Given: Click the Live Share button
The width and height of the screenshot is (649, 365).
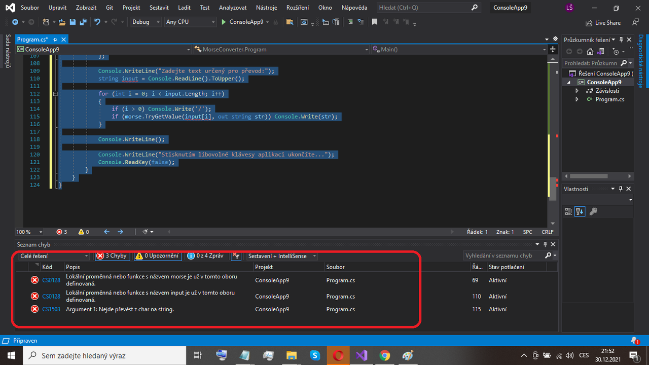Looking at the screenshot, I should [x=603, y=23].
